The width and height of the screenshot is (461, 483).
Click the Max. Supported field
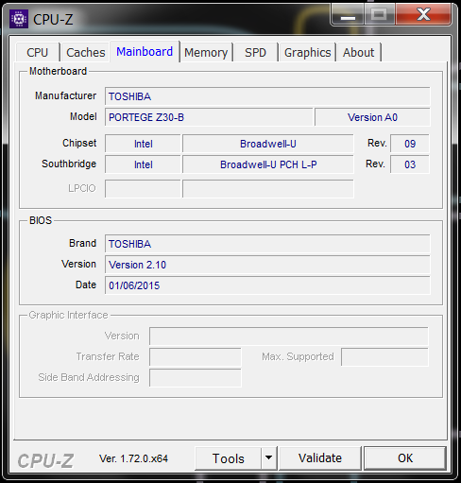point(384,356)
